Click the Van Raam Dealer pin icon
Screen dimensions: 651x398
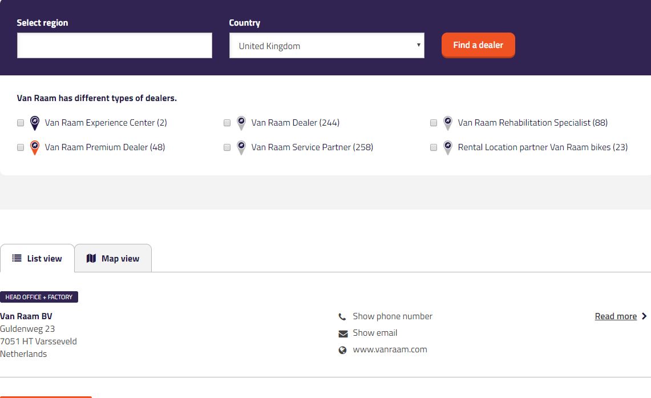tap(241, 123)
